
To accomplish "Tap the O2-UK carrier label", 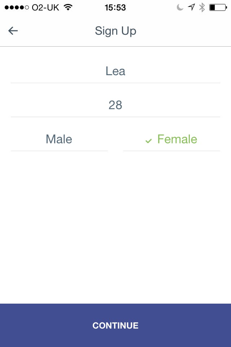I will tap(45, 7).
